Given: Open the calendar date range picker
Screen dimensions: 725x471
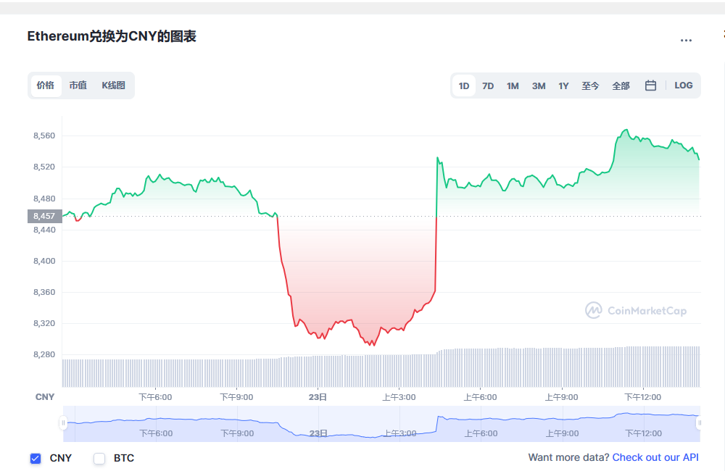Looking at the screenshot, I should click(x=650, y=86).
